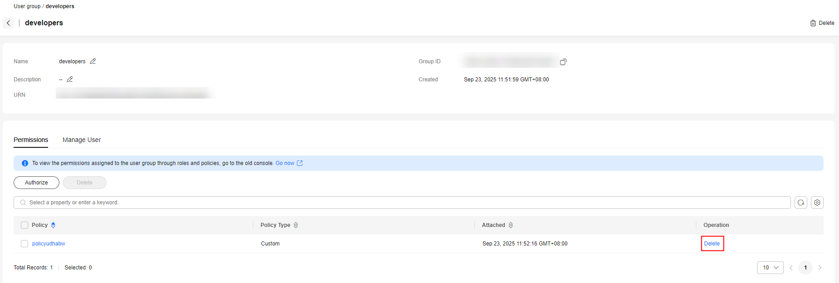Select the Permissions tab
Image resolution: width=839 pixels, height=283 pixels.
[x=31, y=140]
